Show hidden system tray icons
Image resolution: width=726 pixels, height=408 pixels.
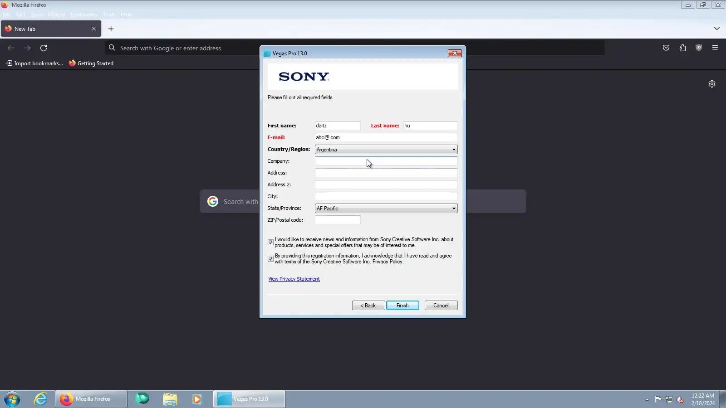(647, 399)
